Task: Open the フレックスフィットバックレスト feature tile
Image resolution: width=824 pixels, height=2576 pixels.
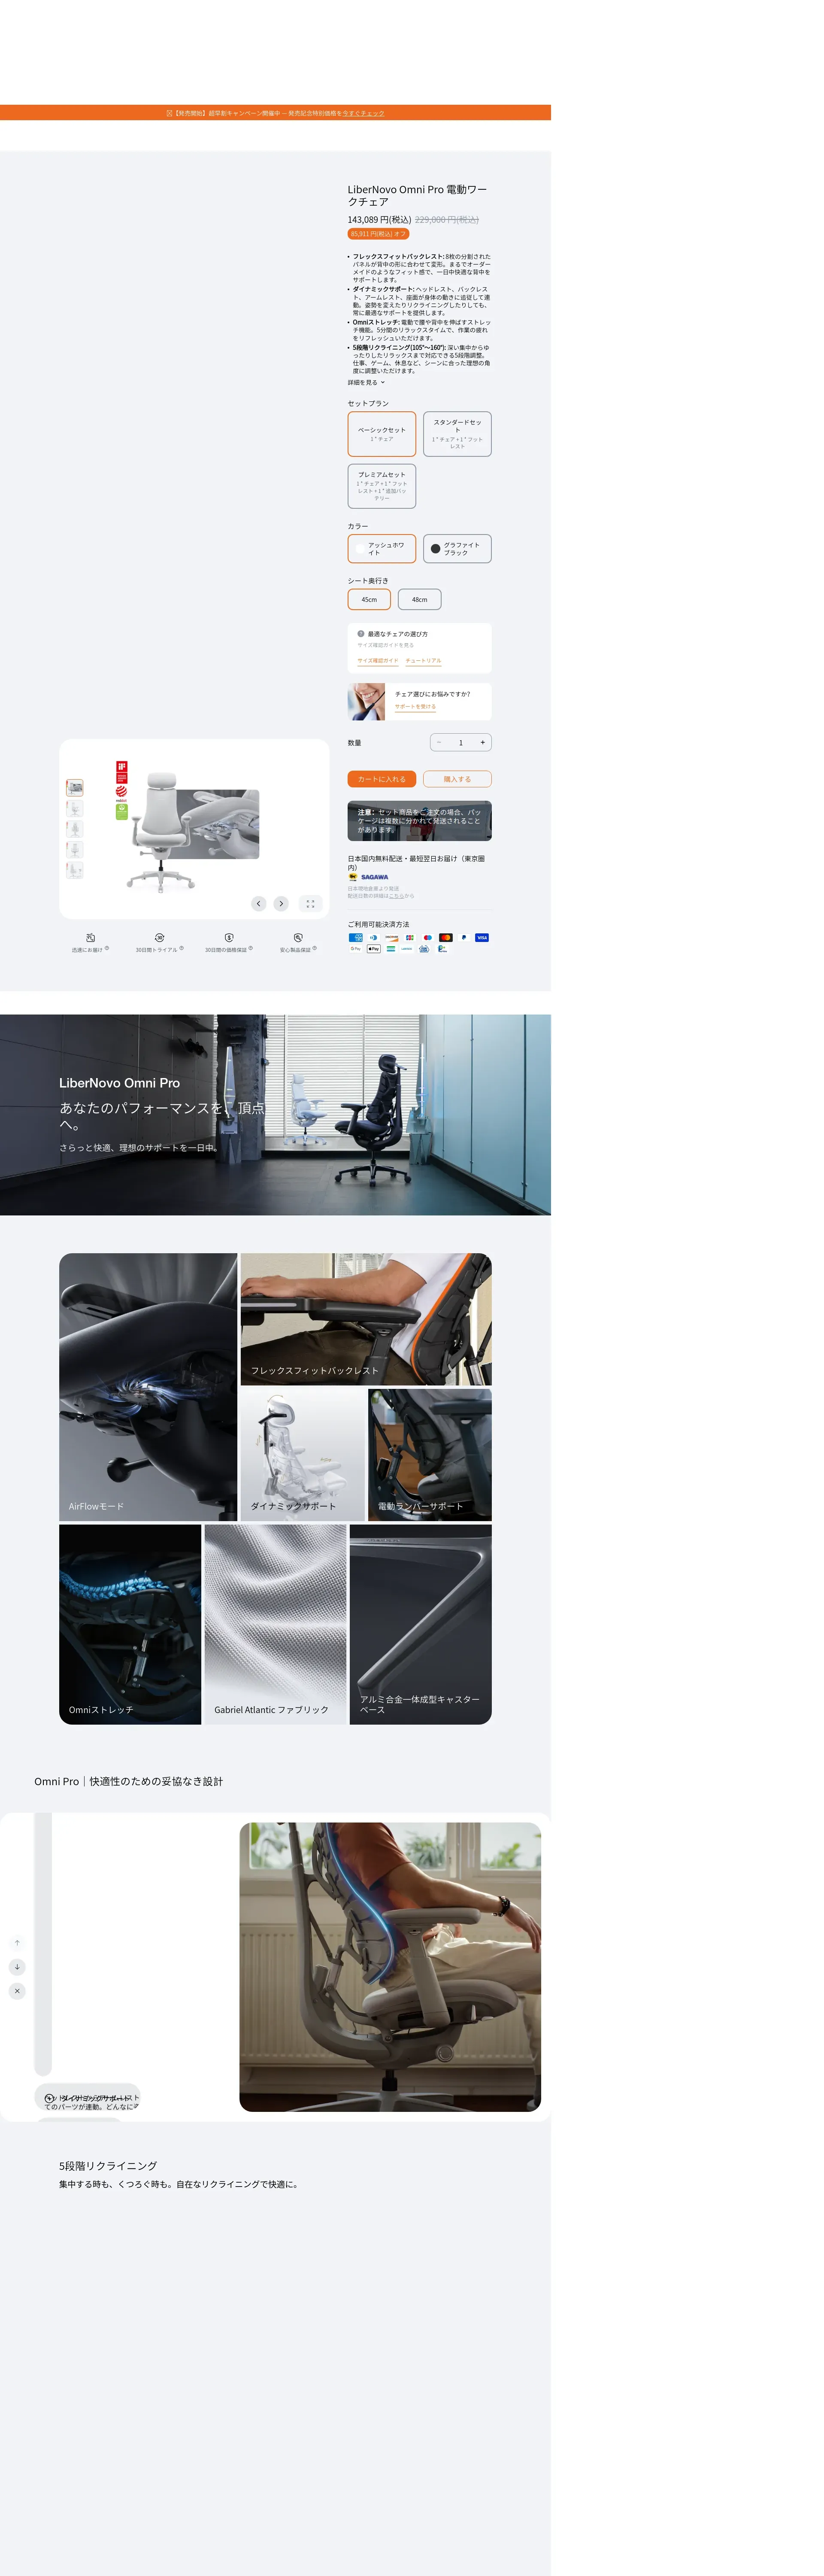Action: pos(366,1319)
